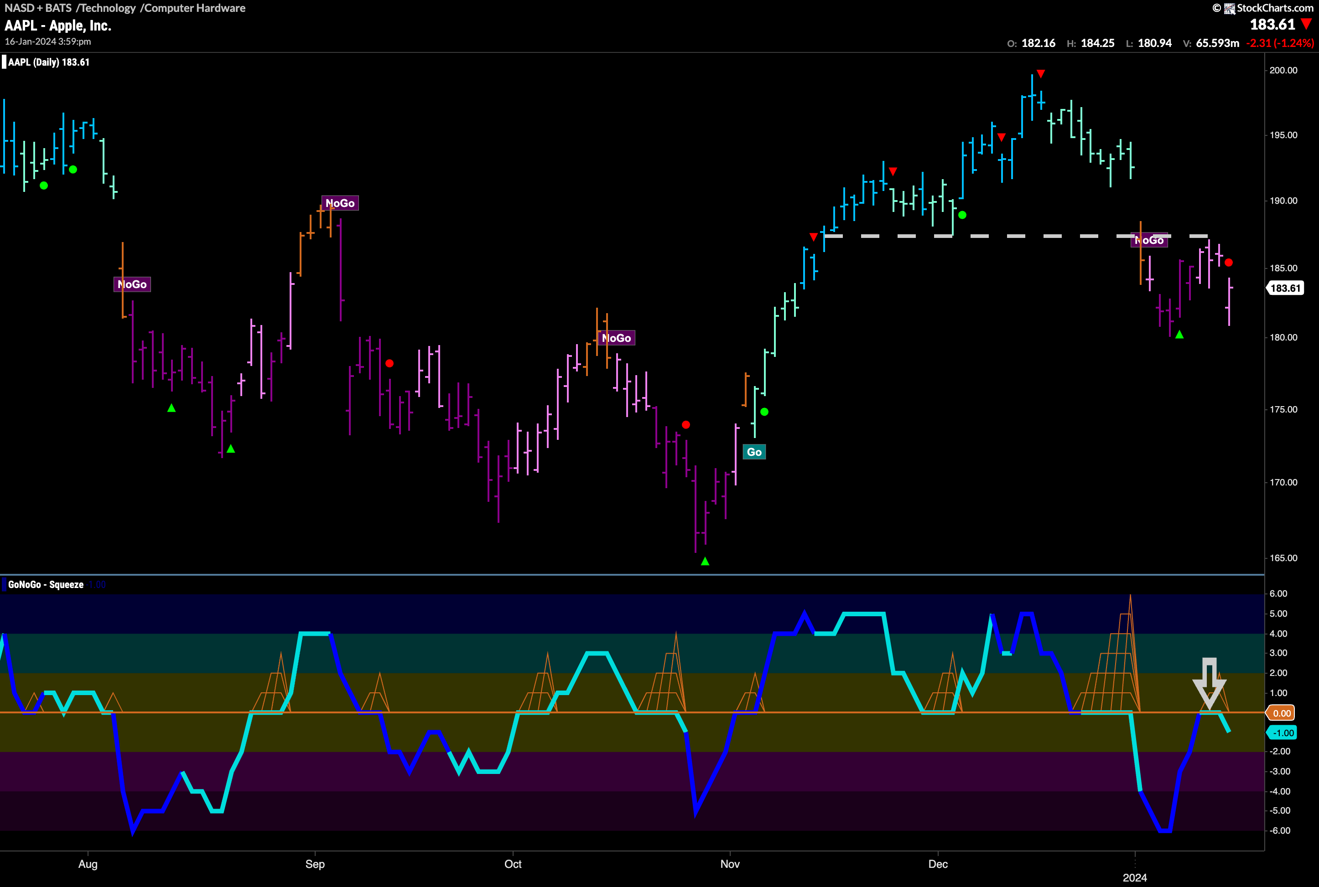1319x887 pixels.
Task: Click the red down triangle at the December high
Action: tap(1040, 73)
